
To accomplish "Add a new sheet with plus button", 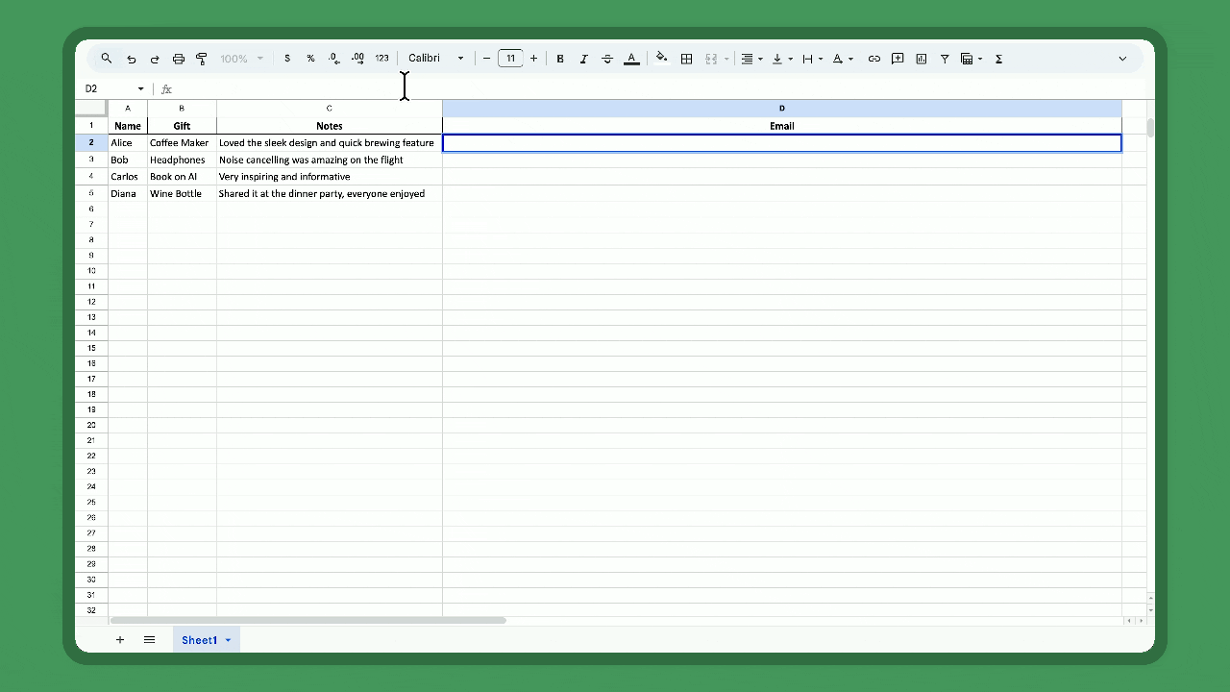I will pyautogui.click(x=120, y=640).
